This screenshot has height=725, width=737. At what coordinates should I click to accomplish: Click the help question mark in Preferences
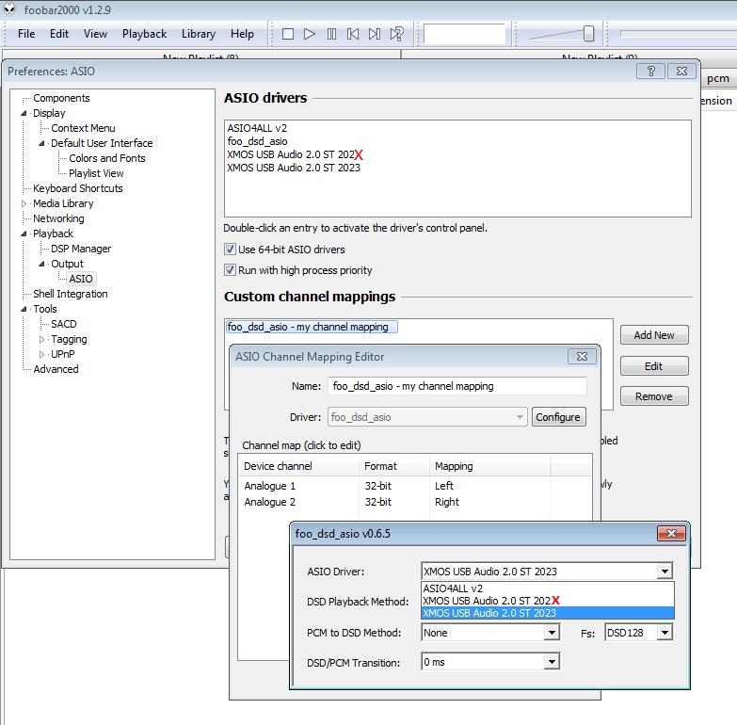[x=651, y=71]
